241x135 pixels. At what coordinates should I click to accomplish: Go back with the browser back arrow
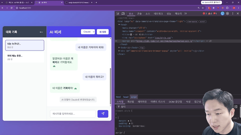coord(3,8)
